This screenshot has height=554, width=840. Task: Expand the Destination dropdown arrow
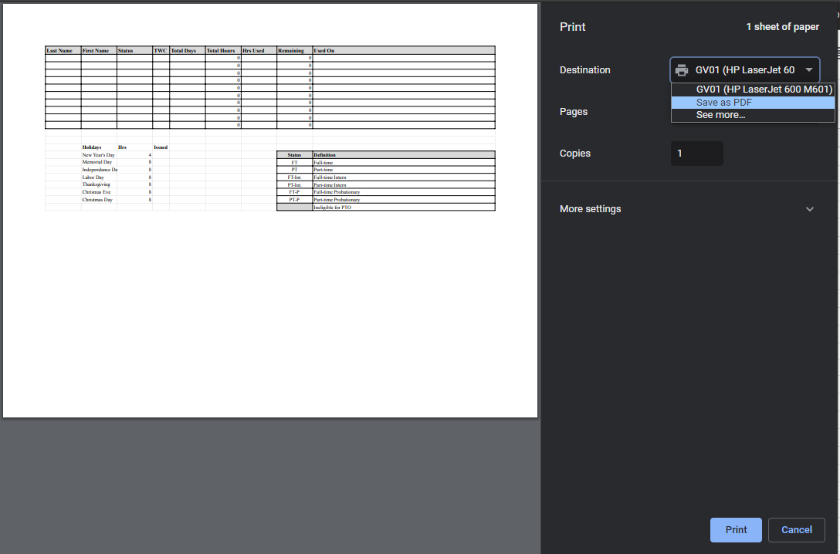click(x=808, y=70)
